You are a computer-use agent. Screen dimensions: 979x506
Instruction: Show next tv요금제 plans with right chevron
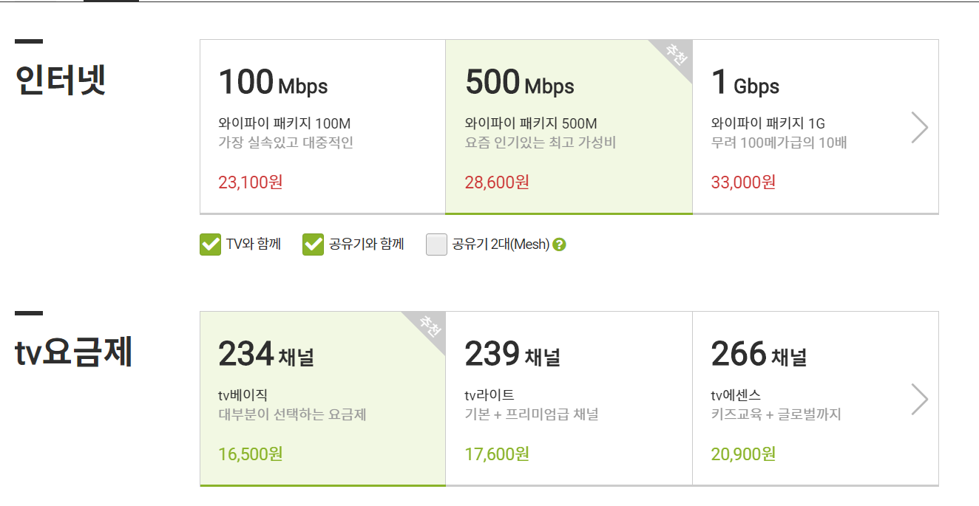click(919, 399)
